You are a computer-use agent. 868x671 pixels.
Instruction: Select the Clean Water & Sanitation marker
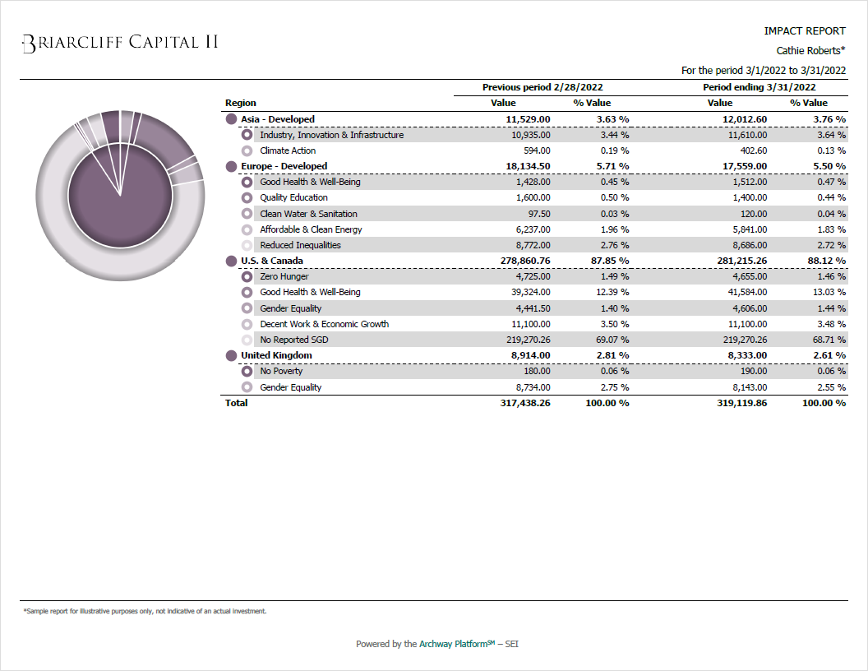coord(247,214)
